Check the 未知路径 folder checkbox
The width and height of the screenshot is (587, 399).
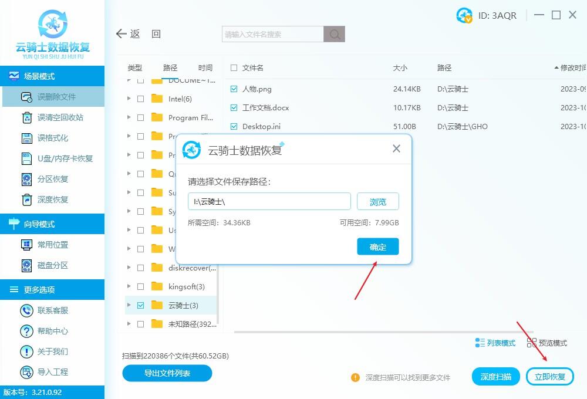[x=141, y=324]
